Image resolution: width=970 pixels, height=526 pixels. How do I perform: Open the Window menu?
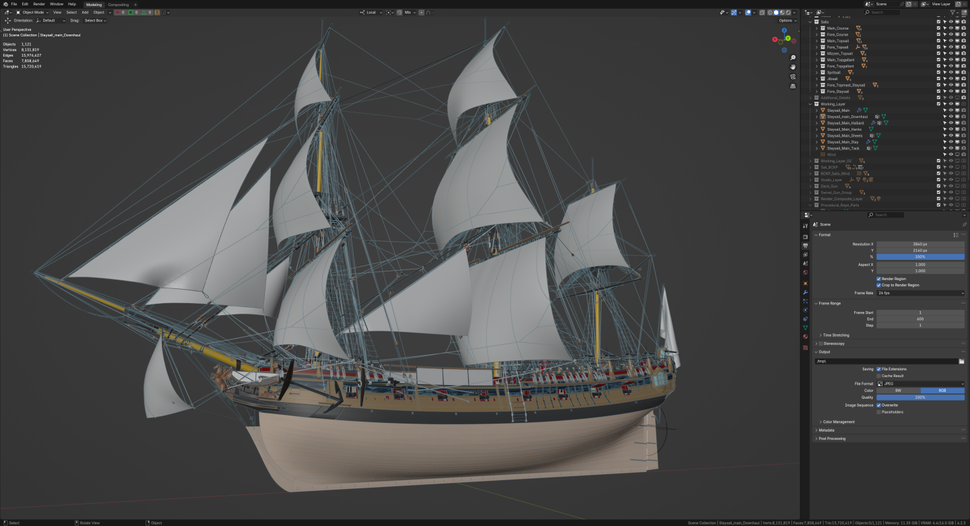(57, 4)
